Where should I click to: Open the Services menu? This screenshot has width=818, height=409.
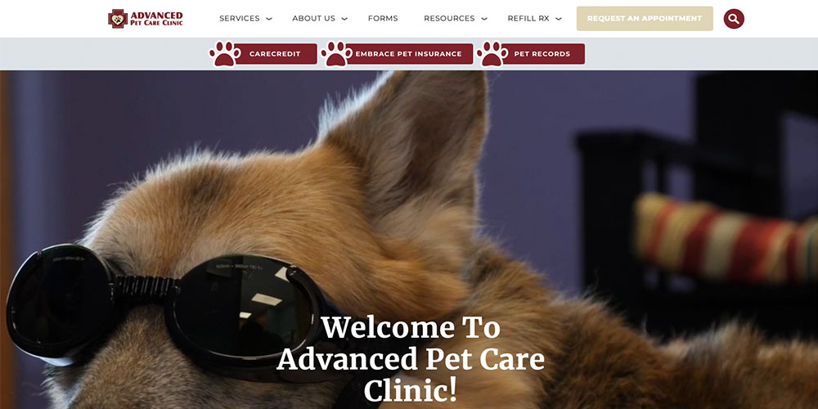pyautogui.click(x=240, y=18)
